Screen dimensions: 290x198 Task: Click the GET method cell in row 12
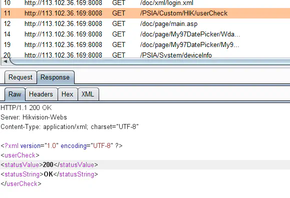[x=119, y=23]
